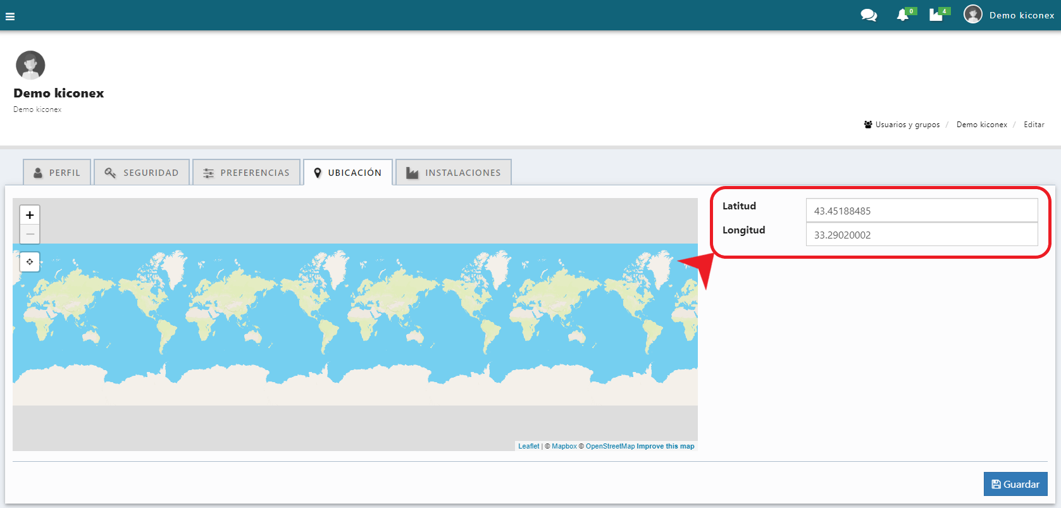Select the Instalaciones tab

click(x=454, y=173)
